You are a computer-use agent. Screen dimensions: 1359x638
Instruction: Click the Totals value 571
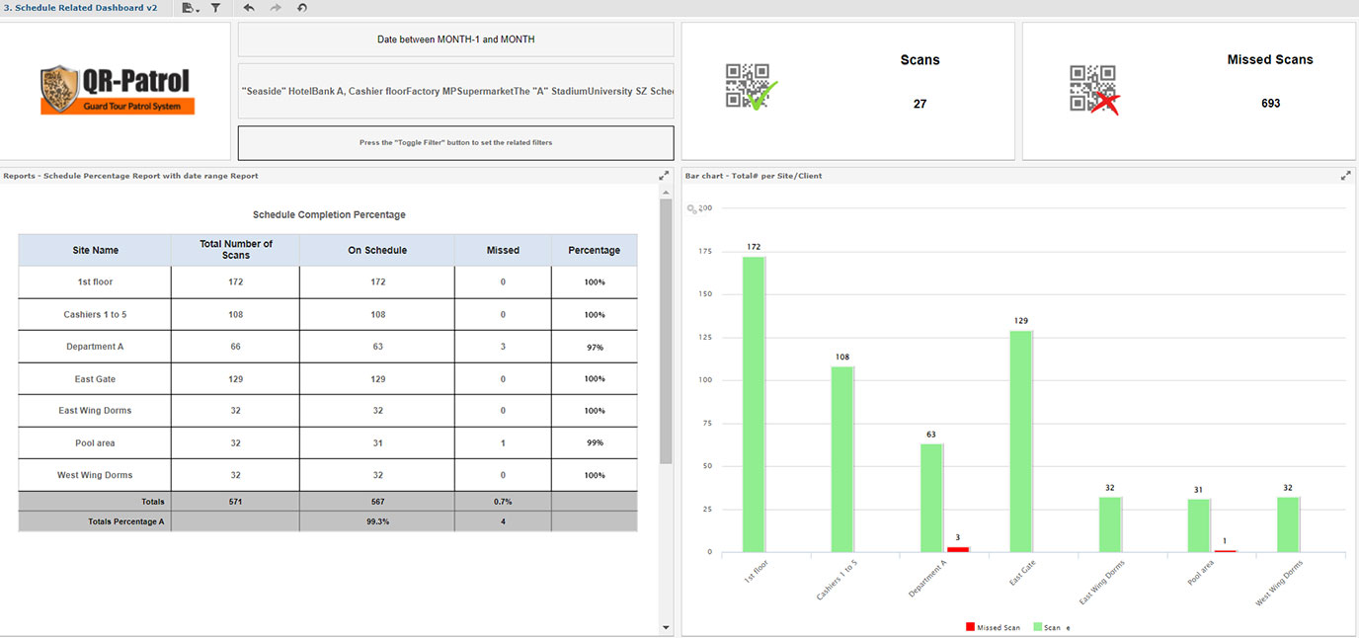coord(235,502)
